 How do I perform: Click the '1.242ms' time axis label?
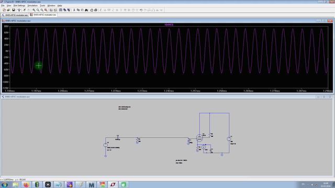[169, 91]
